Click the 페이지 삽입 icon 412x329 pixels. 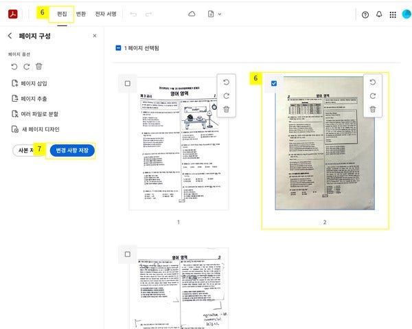pos(14,83)
